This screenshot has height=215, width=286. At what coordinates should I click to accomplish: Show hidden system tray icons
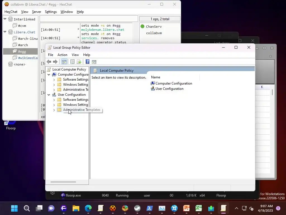coord(236,208)
